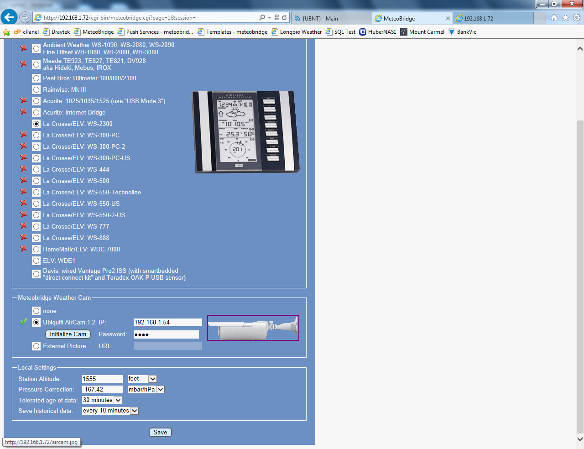Viewport: 584px width, 449px height.
Task: Select ELV WDE1 station option
Action: pyautogui.click(x=36, y=261)
